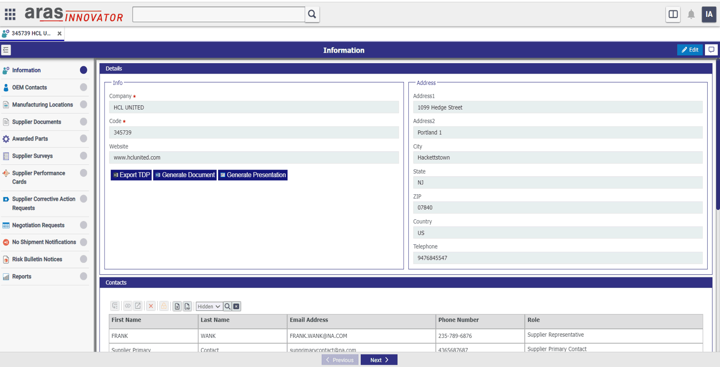Open Supplier Documents section
Image resolution: width=720 pixels, height=367 pixels.
(36, 122)
